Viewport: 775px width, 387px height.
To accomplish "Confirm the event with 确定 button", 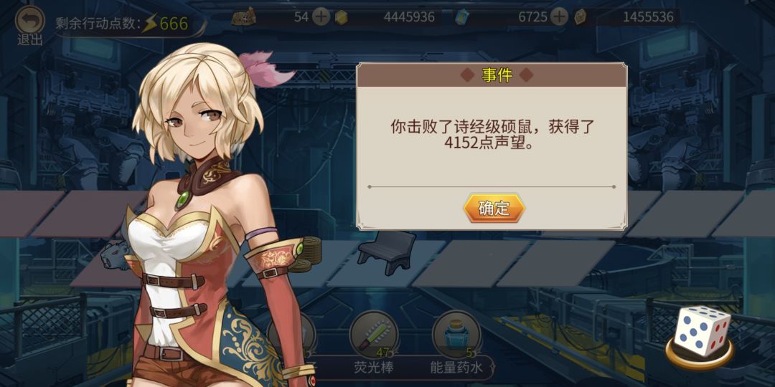I will tap(494, 209).
